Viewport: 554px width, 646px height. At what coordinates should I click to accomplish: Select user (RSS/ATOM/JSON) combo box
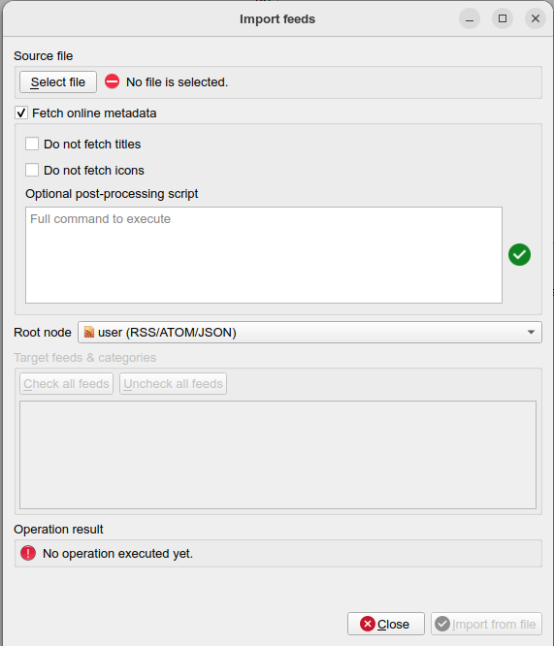pos(310,332)
